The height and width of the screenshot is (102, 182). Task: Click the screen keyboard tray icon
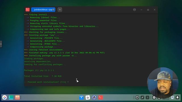point(137,97)
